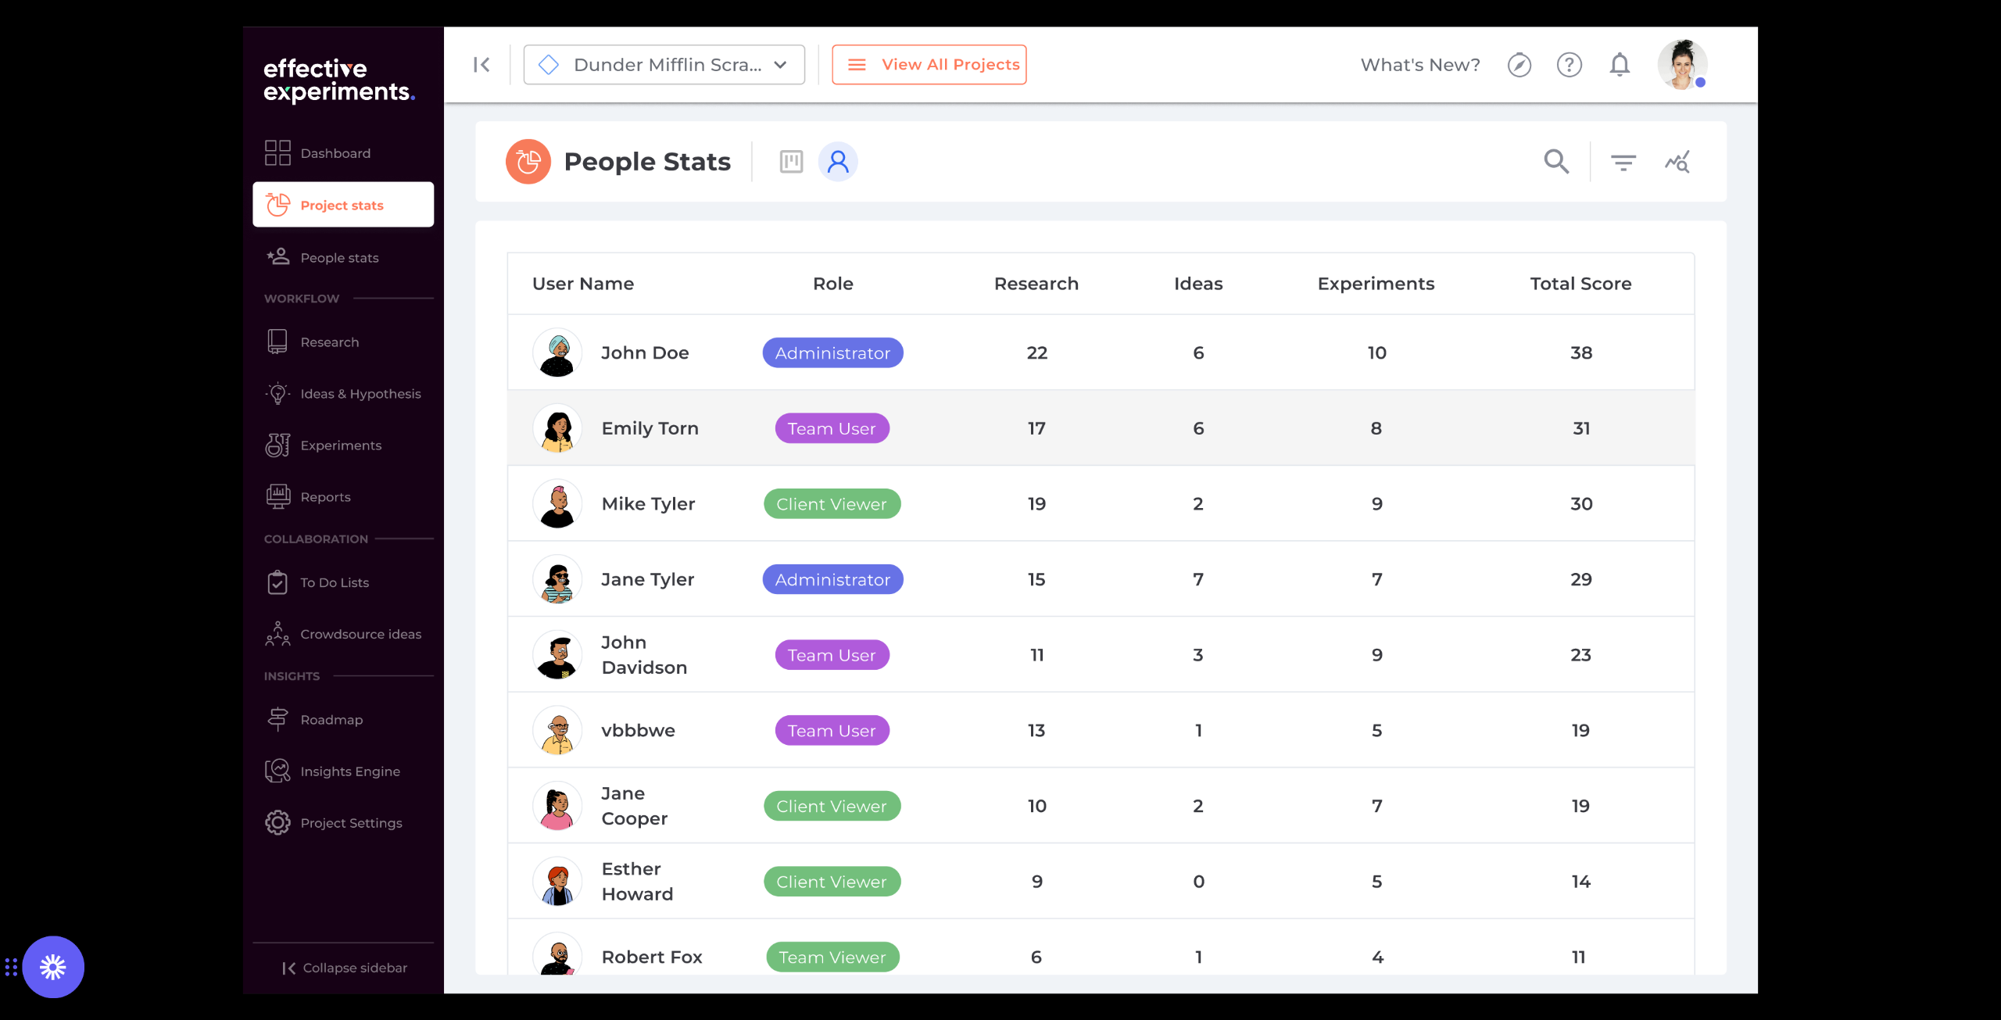Click the help question mark icon

(x=1569, y=65)
